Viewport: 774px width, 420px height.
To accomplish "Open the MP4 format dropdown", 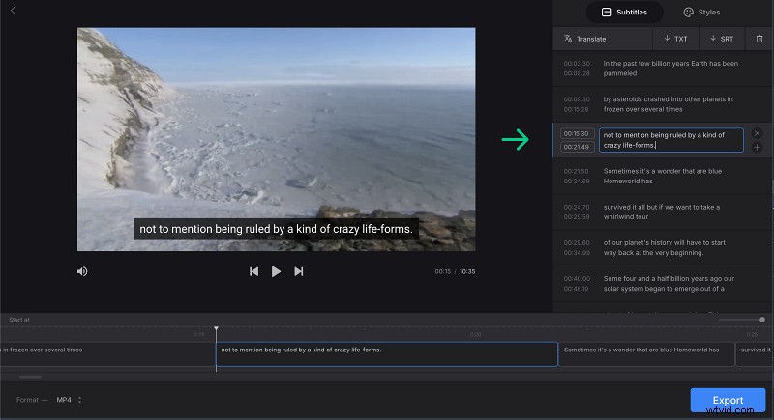I will tap(69, 400).
